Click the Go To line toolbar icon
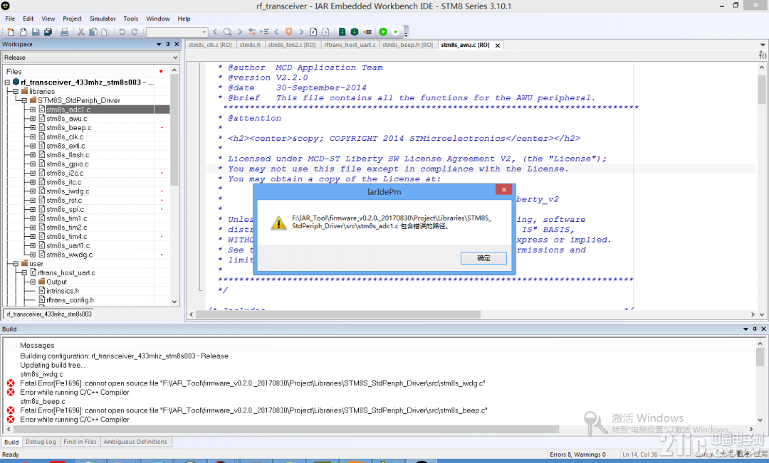Viewport: 769px width, 463px height. coord(264,32)
